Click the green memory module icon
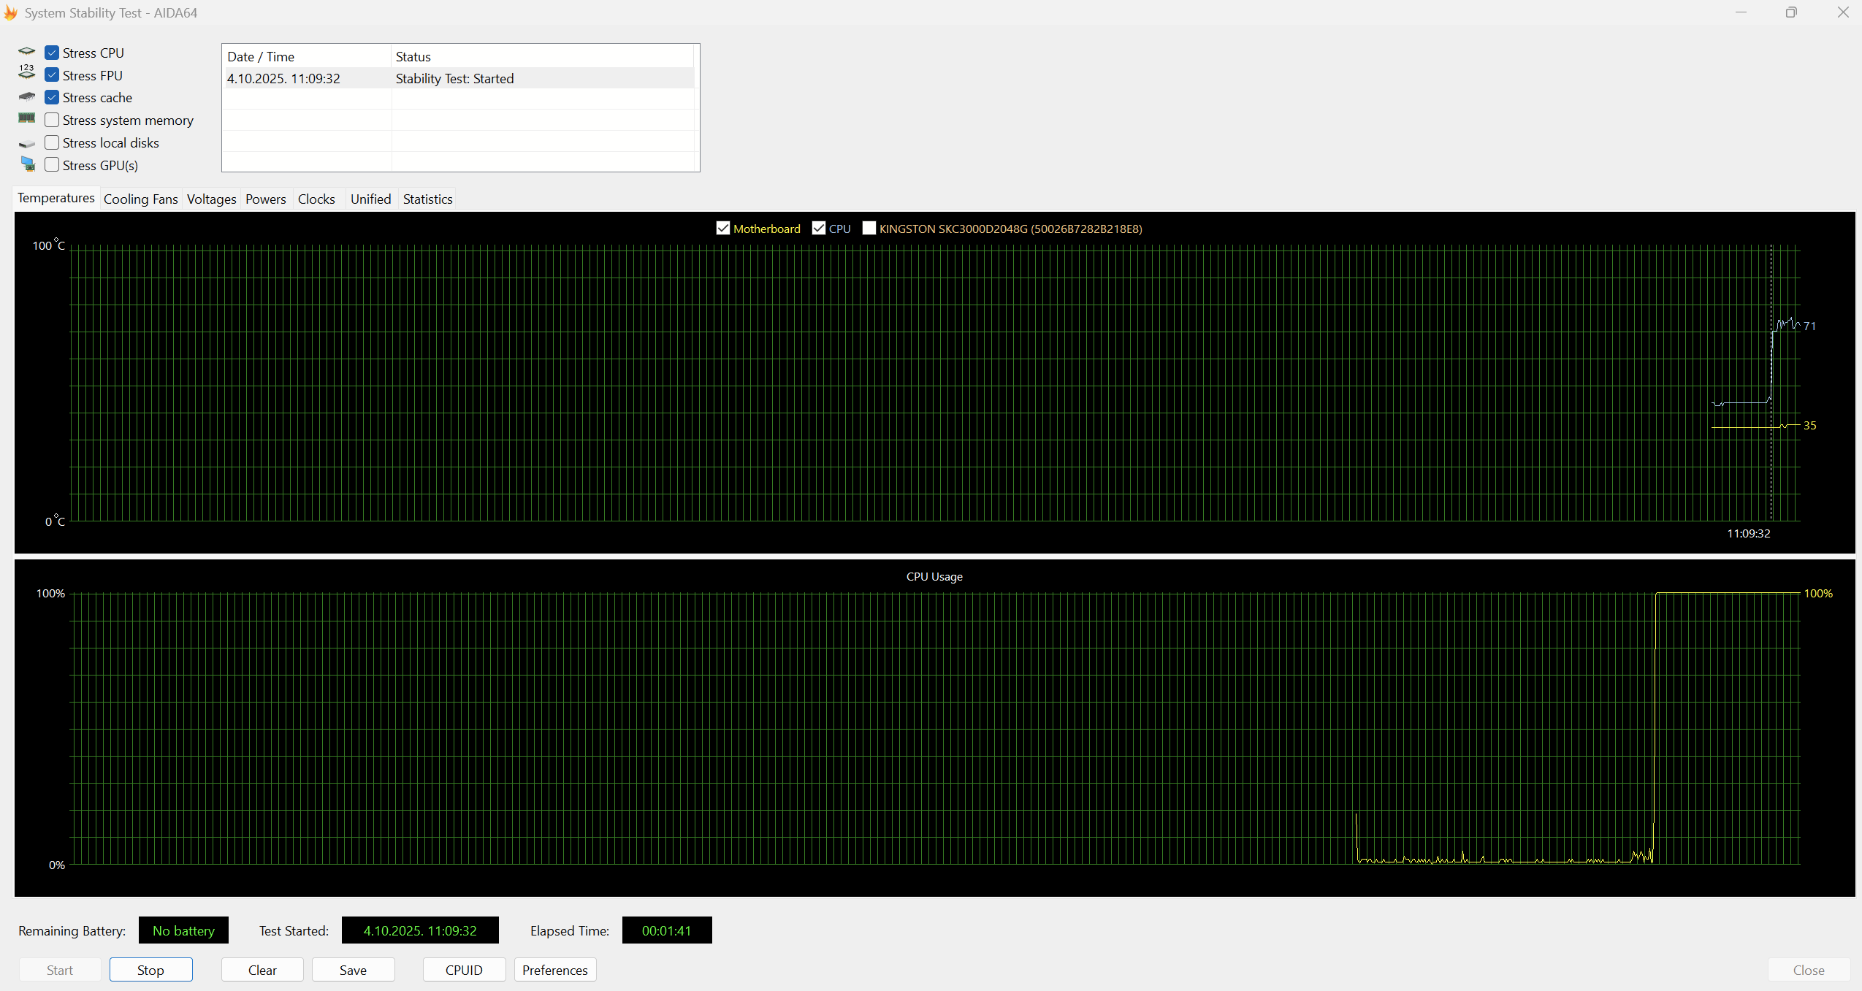 pos(27,118)
